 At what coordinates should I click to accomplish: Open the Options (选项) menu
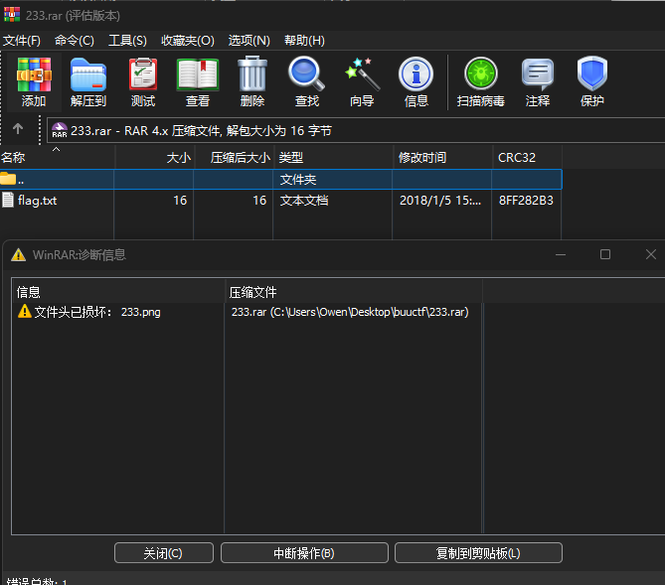pyautogui.click(x=249, y=41)
